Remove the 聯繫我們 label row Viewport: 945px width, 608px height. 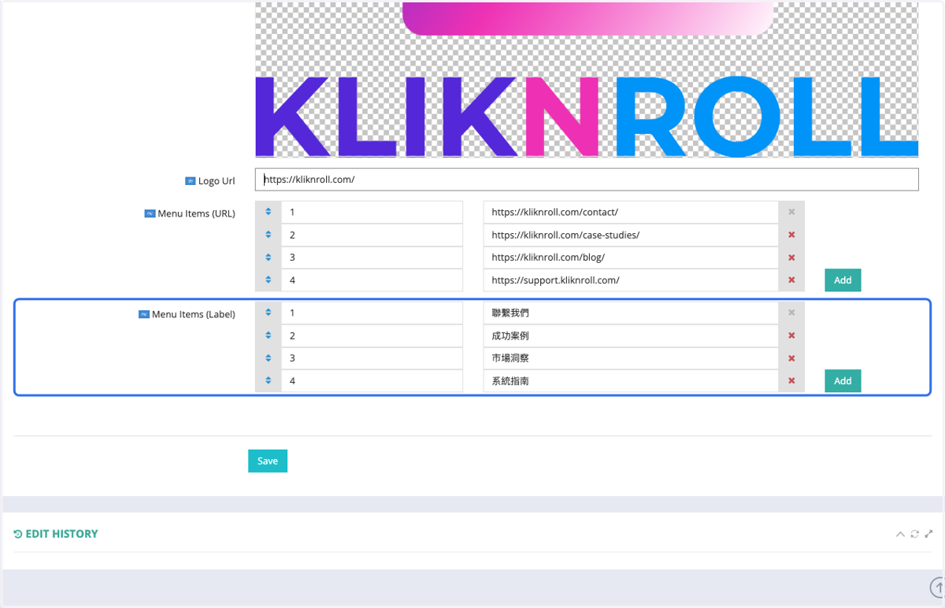pyautogui.click(x=791, y=313)
